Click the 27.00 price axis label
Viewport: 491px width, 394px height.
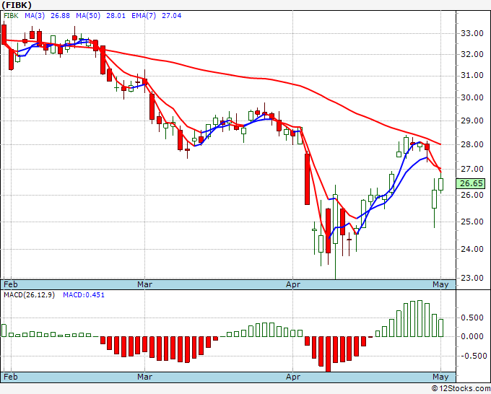pyautogui.click(x=472, y=169)
